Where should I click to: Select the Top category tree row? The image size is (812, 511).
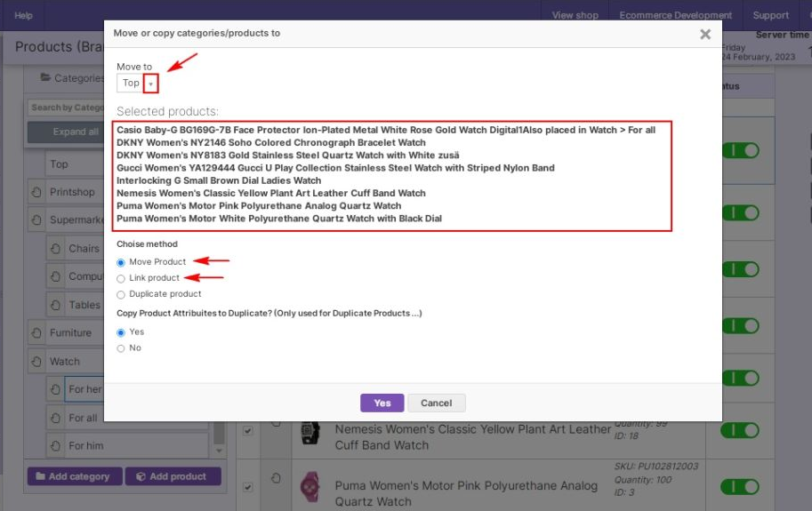75,164
